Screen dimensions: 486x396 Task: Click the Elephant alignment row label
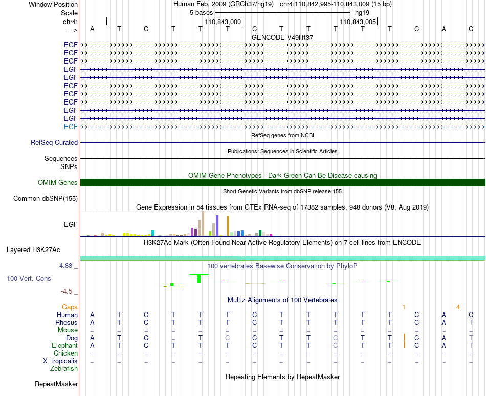coord(65,346)
